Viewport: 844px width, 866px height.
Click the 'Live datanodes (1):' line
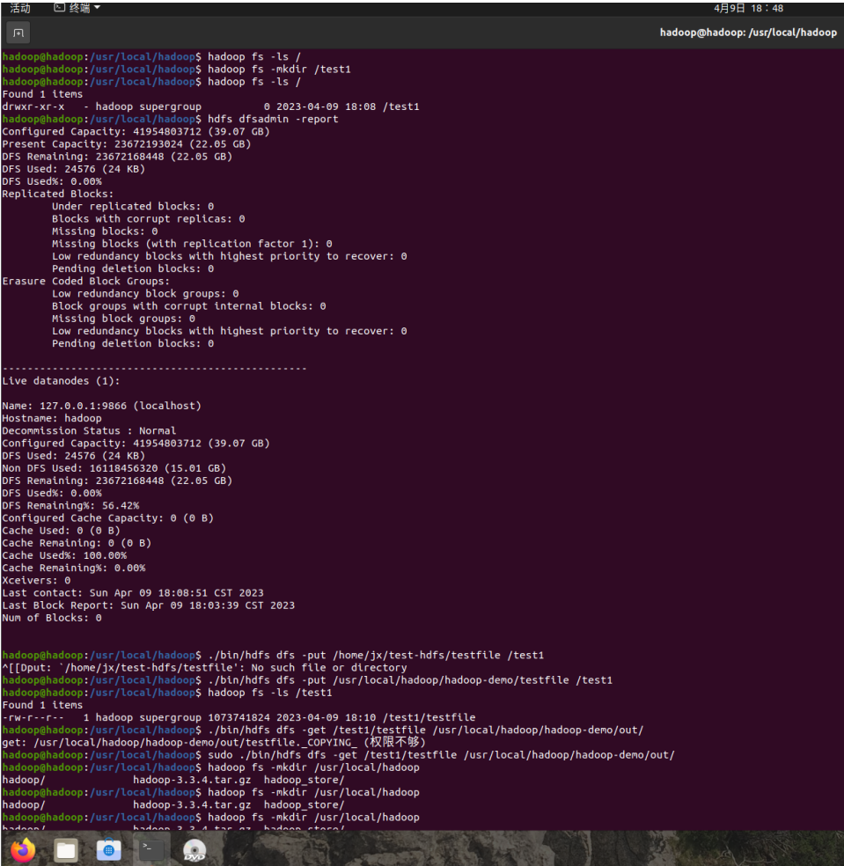tap(61, 381)
